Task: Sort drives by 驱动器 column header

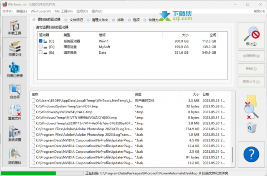Action: tap(50, 35)
